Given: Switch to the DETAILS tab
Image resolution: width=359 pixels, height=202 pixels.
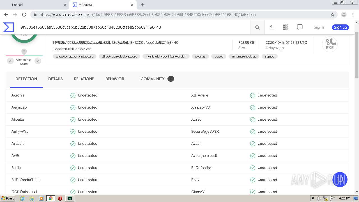Looking at the screenshot, I should (x=56, y=79).
